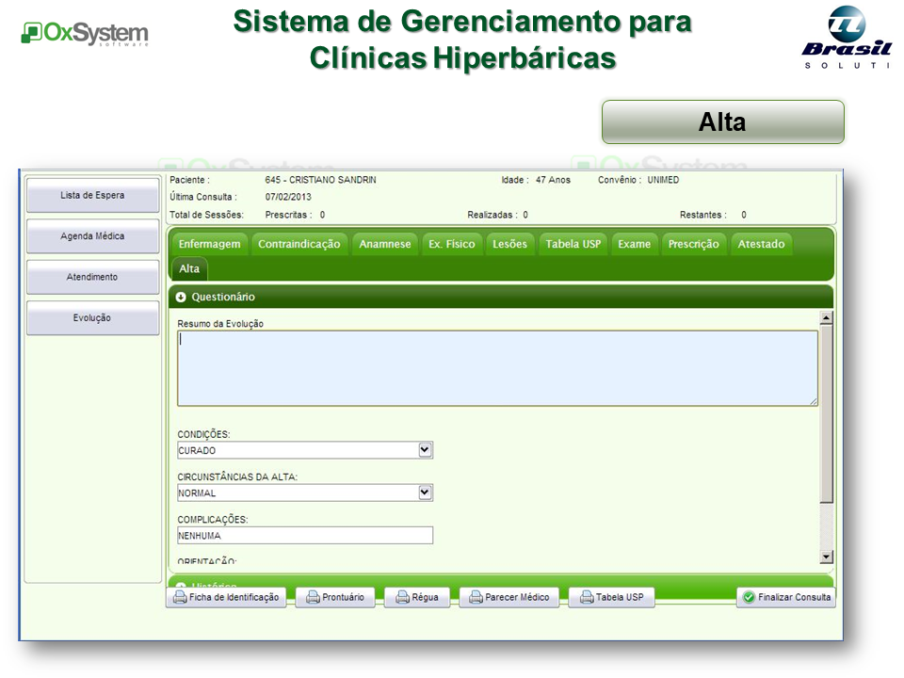Click the scrollbar down arrow in questionnaire

click(x=827, y=557)
